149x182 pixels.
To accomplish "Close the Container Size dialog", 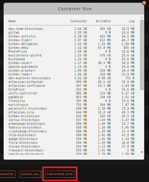I will click(144, 3).
